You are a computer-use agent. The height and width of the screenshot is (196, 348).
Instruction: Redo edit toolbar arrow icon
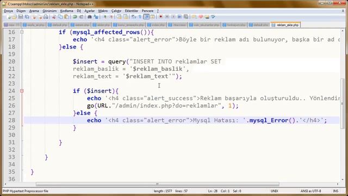click(82, 17)
